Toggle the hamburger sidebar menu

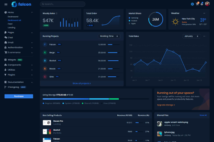tap(6, 4)
